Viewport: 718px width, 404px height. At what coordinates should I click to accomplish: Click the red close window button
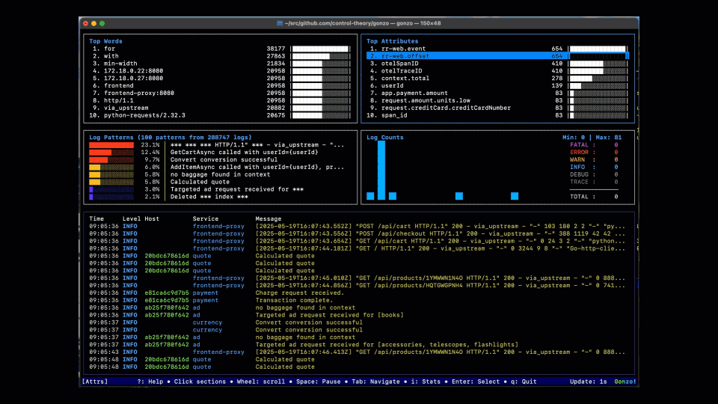pos(85,23)
